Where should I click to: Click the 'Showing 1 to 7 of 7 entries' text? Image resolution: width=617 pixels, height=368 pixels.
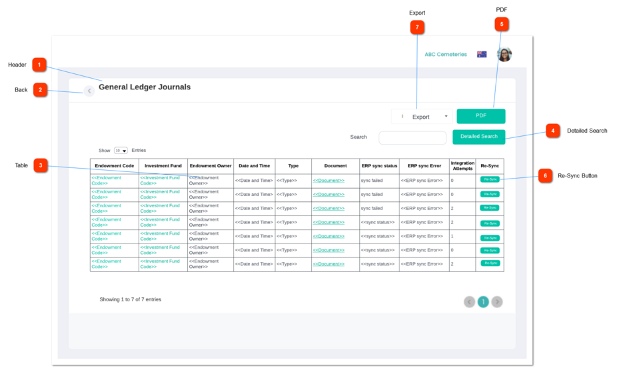click(x=130, y=299)
